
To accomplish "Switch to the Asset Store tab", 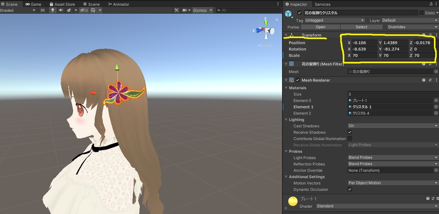I will pyautogui.click(x=62, y=4).
